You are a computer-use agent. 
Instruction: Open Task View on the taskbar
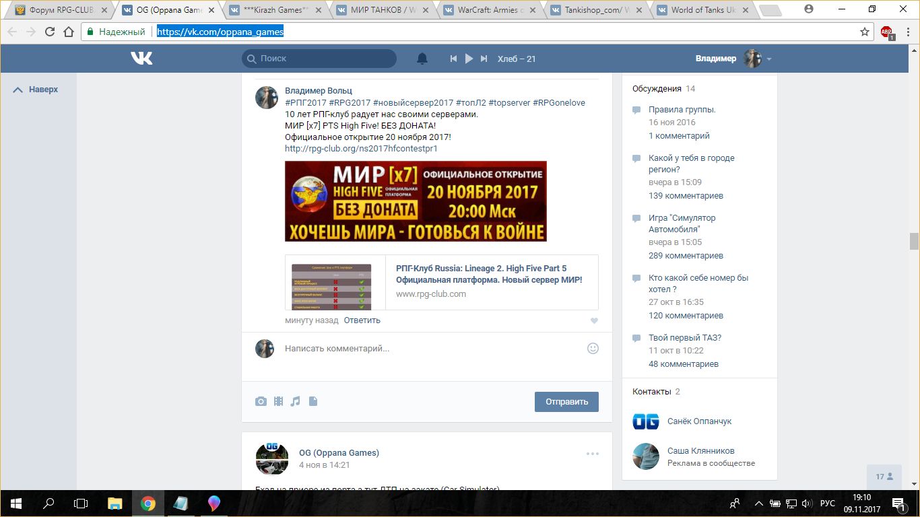coord(81,503)
